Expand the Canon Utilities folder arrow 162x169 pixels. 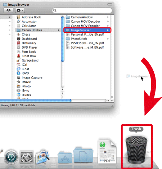click(59, 30)
